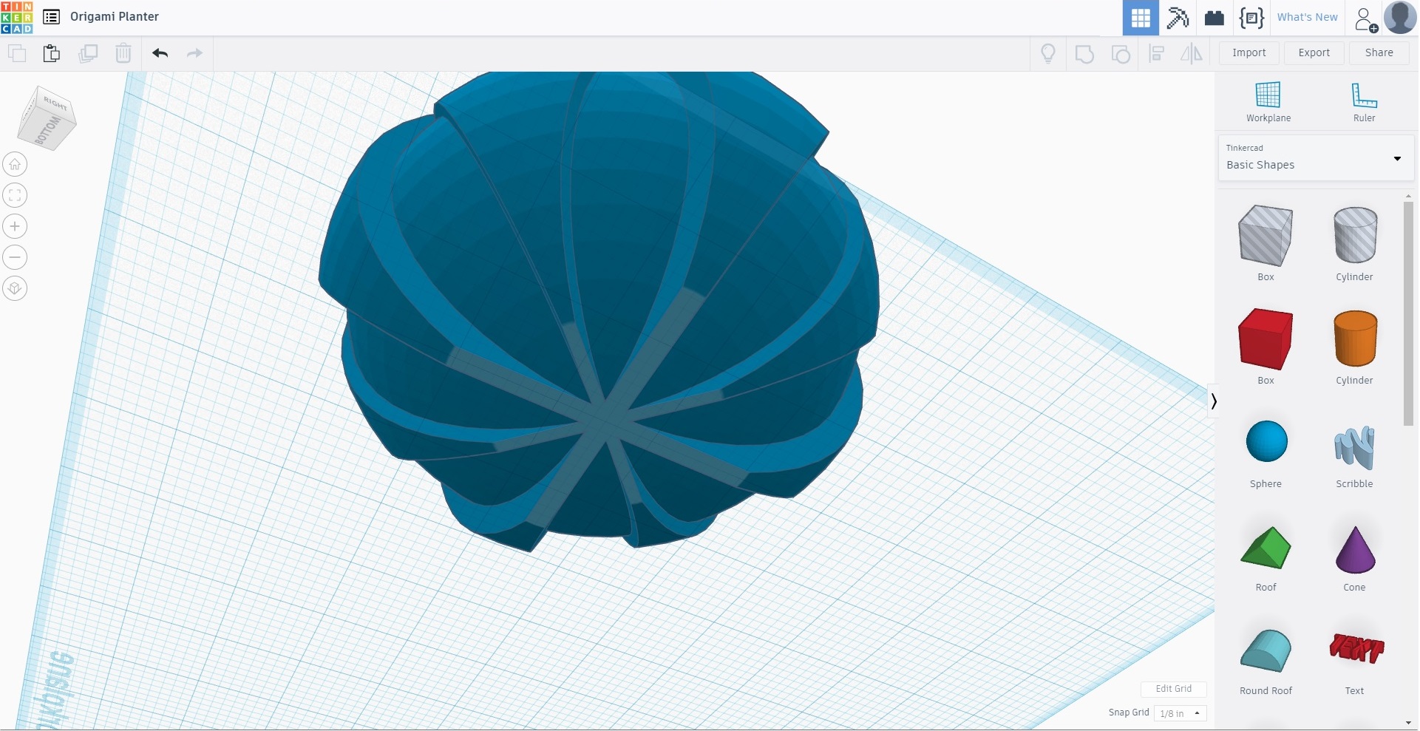Click the shapes panel scrollbar
The height and width of the screenshot is (731, 1420).
pyautogui.click(x=1408, y=313)
